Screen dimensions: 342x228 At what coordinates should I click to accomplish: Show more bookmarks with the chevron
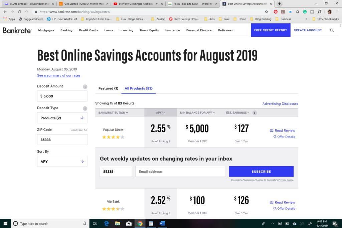pos(306,19)
